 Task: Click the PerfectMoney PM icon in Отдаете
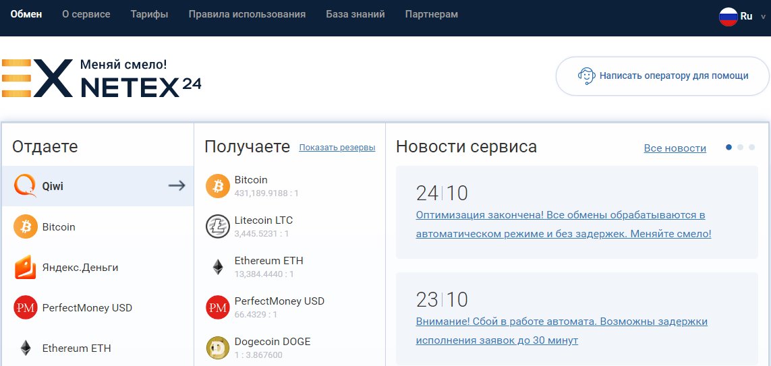click(x=26, y=307)
